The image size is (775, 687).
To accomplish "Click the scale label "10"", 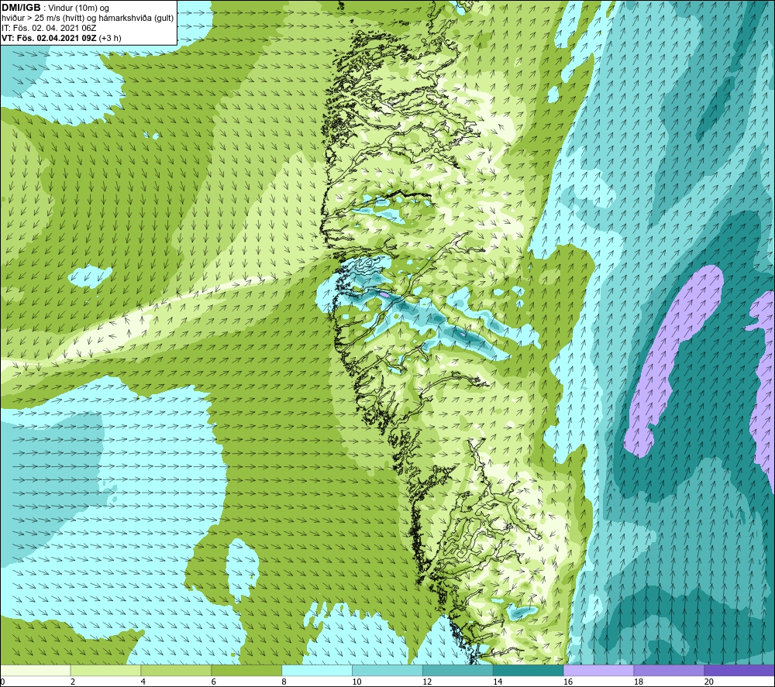I will click(x=356, y=682).
